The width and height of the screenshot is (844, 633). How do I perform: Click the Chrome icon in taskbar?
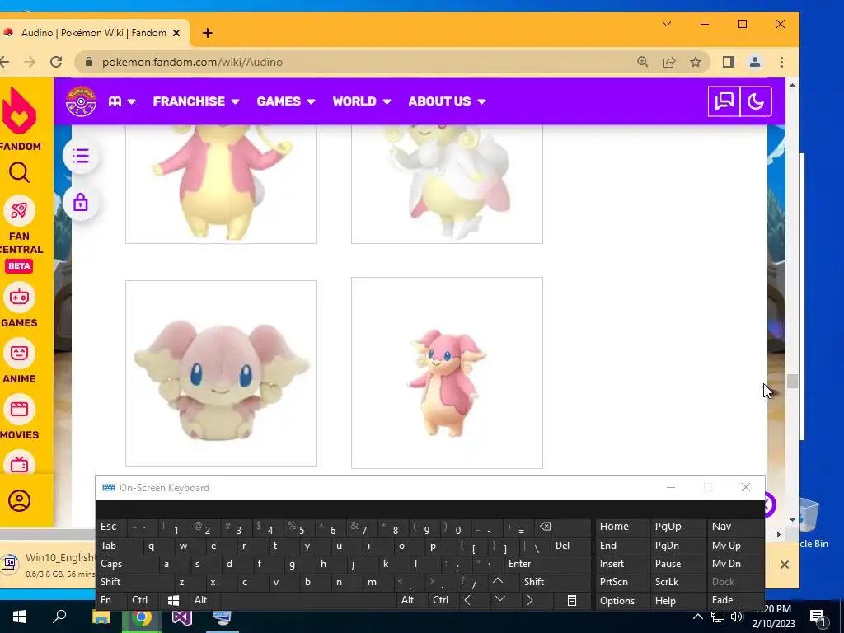click(x=142, y=617)
